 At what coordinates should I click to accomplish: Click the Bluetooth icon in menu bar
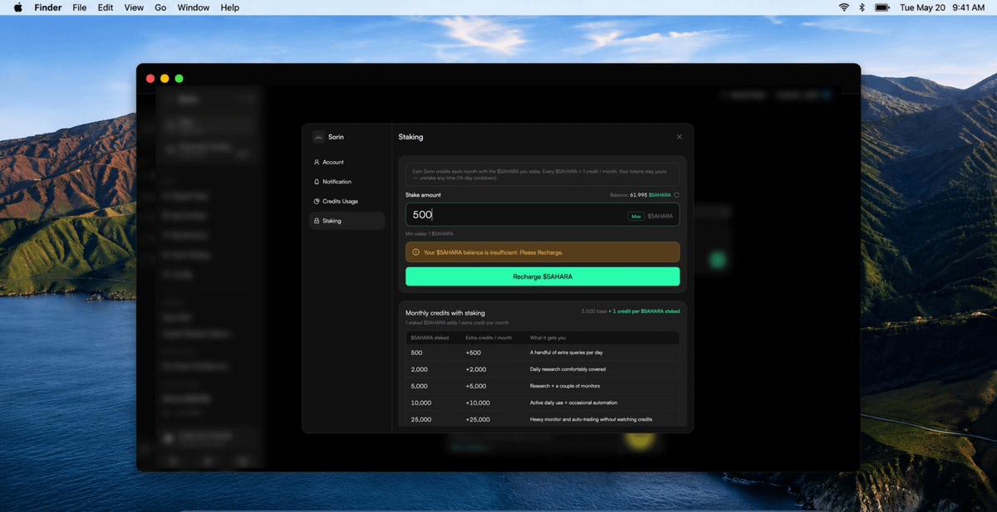coord(862,7)
